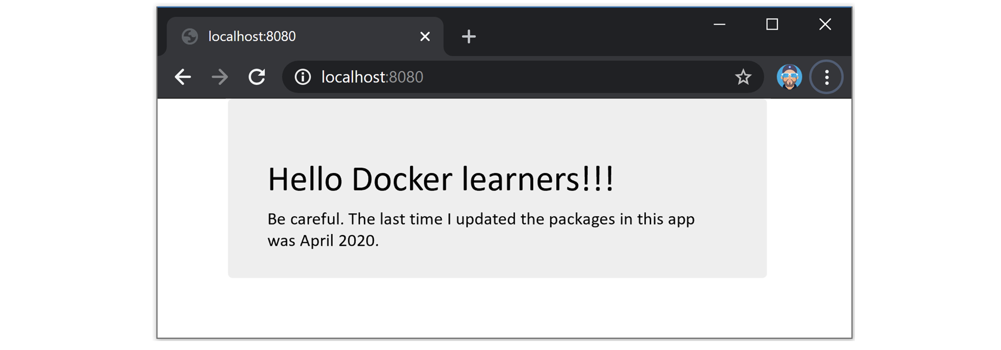1001x350 pixels.
Task: Minimize the browser window
Action: (x=719, y=24)
